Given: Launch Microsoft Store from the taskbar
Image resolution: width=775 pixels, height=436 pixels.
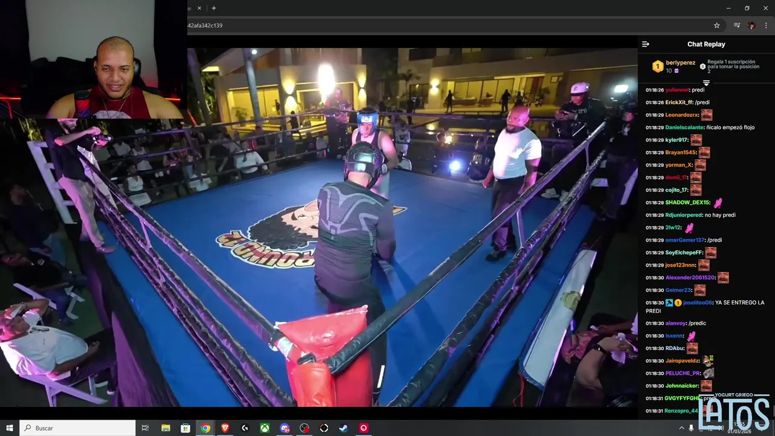Looking at the screenshot, I should click(x=186, y=428).
